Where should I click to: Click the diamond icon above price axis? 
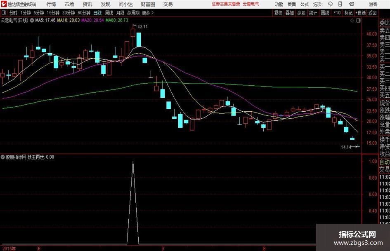click(352, 21)
